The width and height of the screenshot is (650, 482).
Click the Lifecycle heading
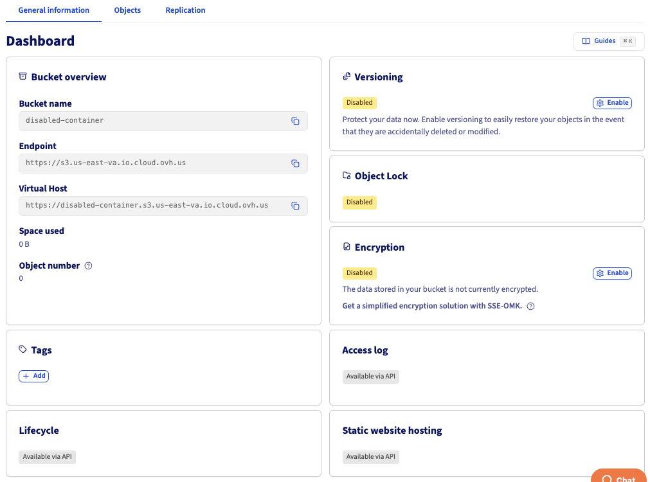pyautogui.click(x=39, y=431)
